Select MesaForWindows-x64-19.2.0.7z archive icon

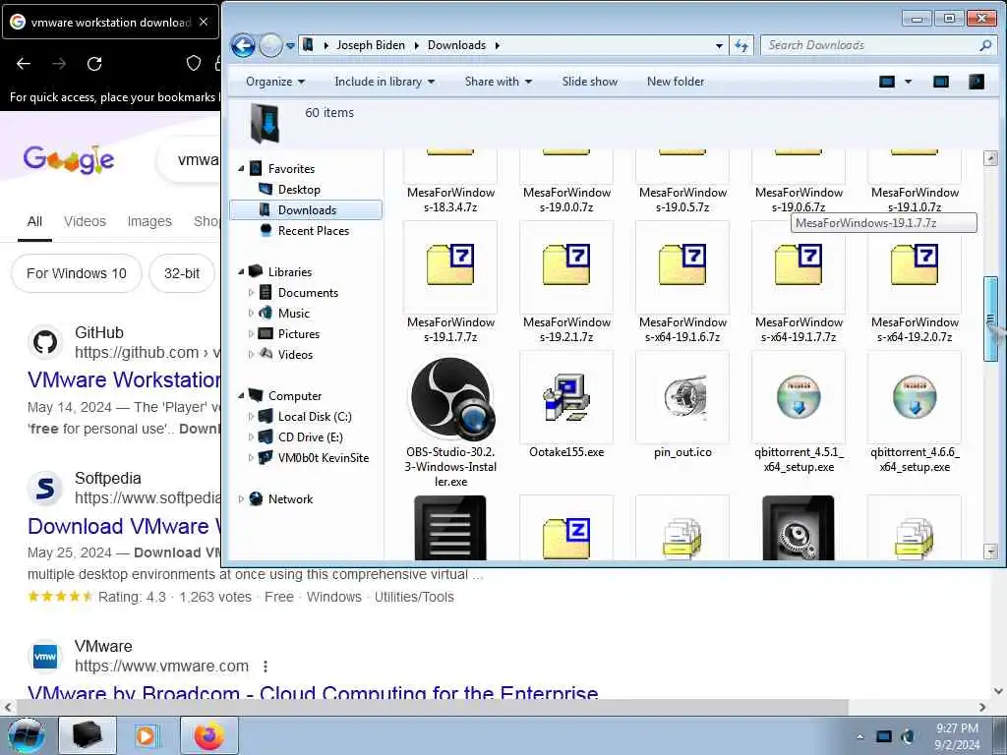pyautogui.click(x=915, y=264)
